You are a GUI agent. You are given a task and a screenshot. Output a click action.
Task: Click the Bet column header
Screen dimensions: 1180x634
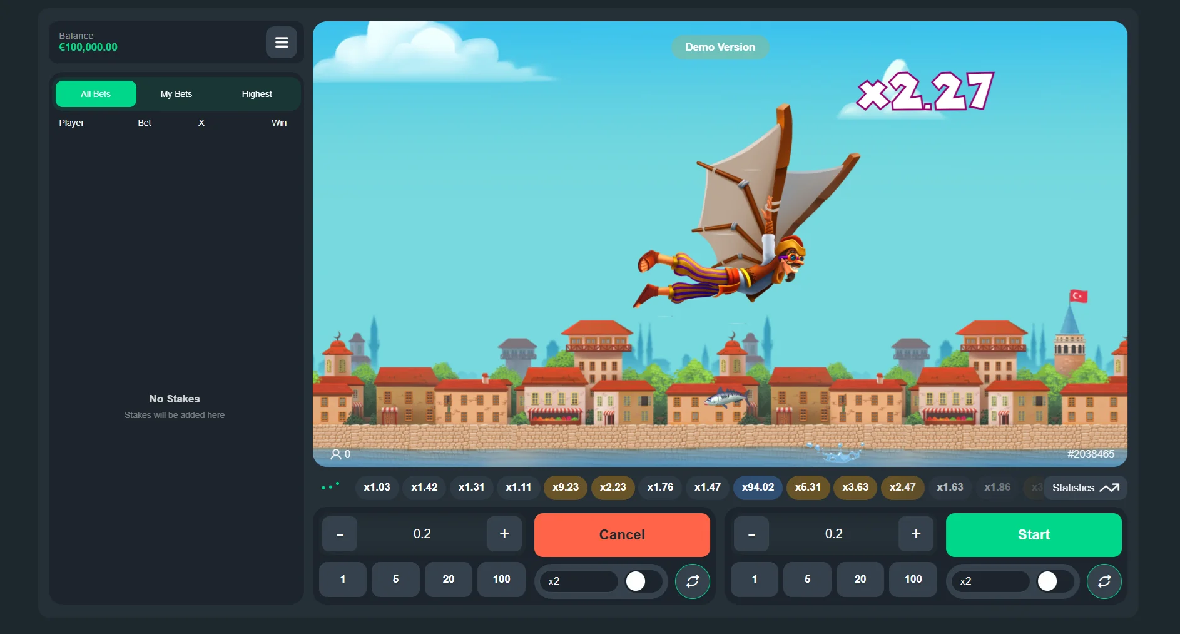click(145, 123)
